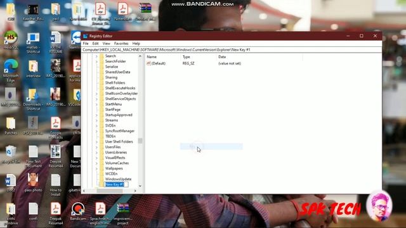Expand the StartMenu registry key
Screen dimensions: 406x228
(x=96, y=104)
